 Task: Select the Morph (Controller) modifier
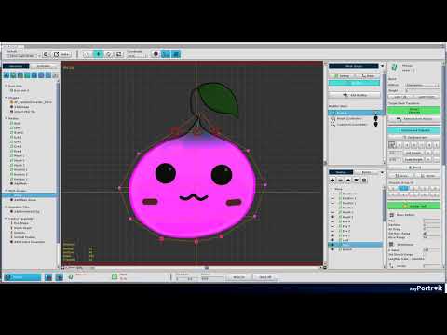point(349,118)
